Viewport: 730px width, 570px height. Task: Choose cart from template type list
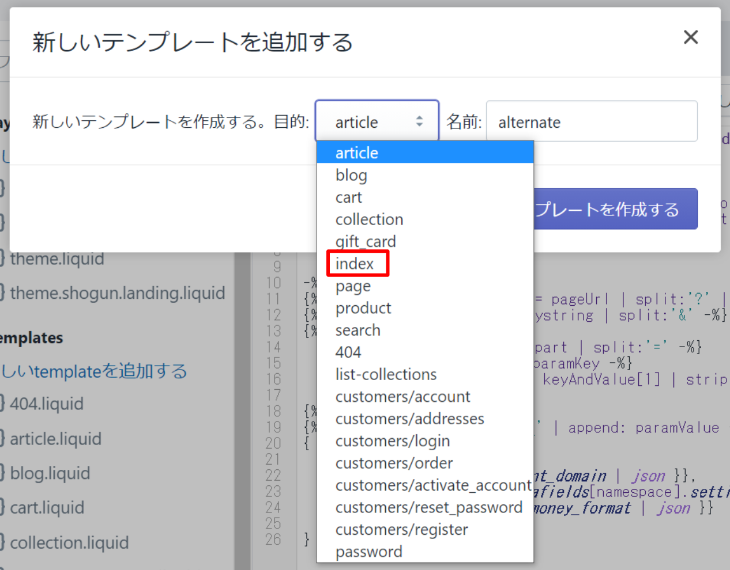pyautogui.click(x=425, y=197)
